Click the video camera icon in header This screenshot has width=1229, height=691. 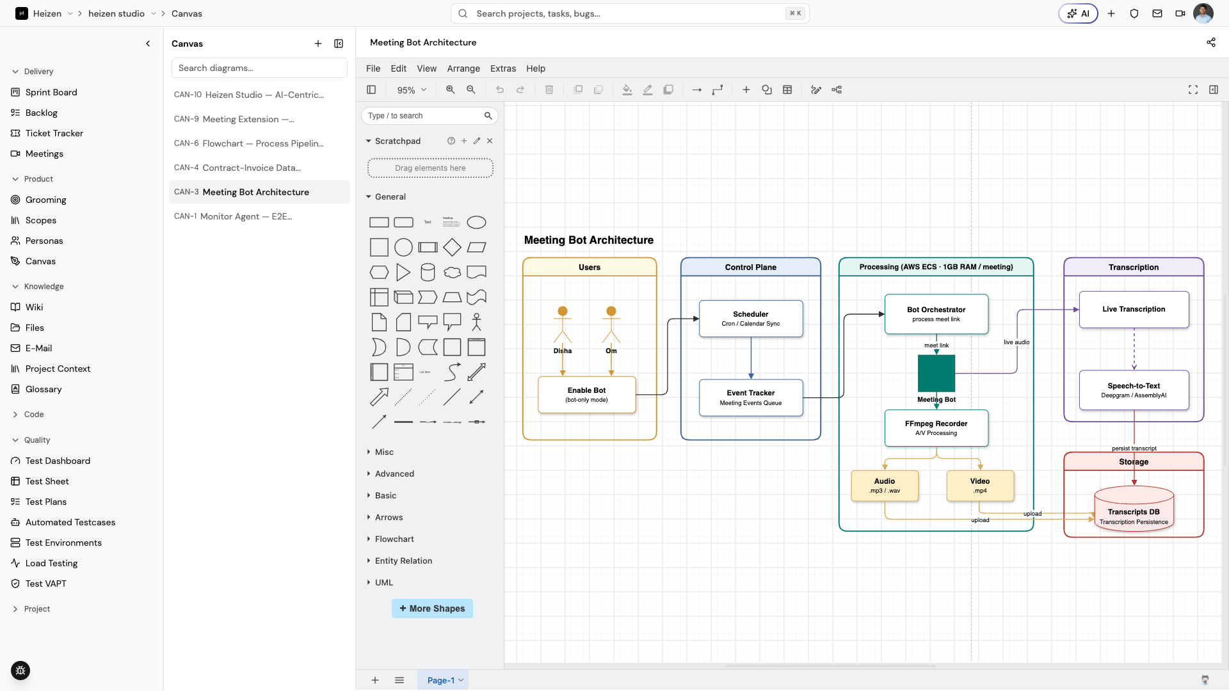tap(1180, 13)
